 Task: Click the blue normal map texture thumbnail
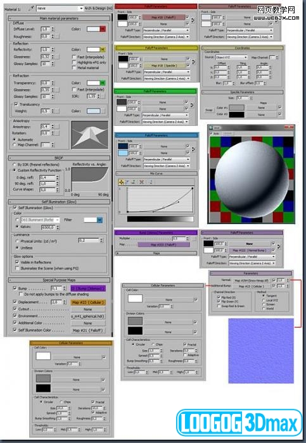click(261, 351)
